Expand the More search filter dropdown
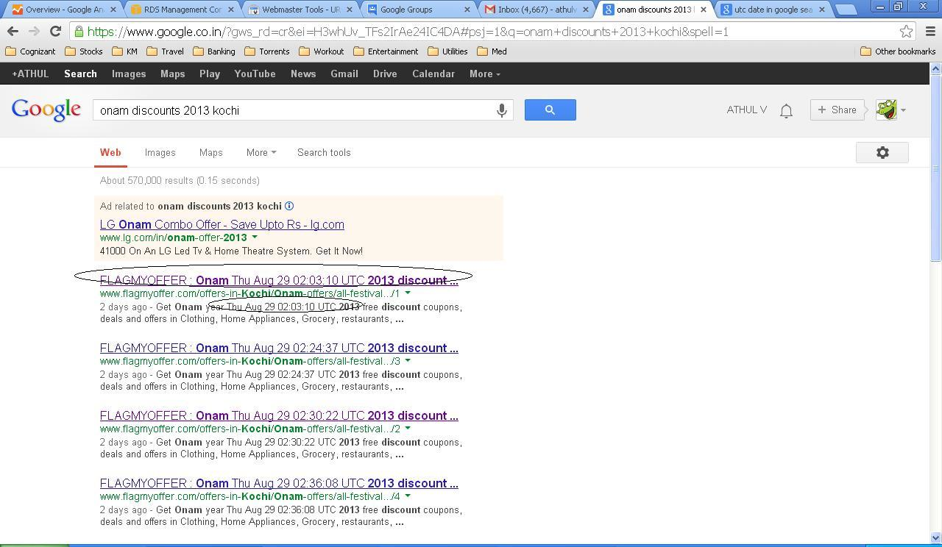942x547 pixels. [x=261, y=153]
